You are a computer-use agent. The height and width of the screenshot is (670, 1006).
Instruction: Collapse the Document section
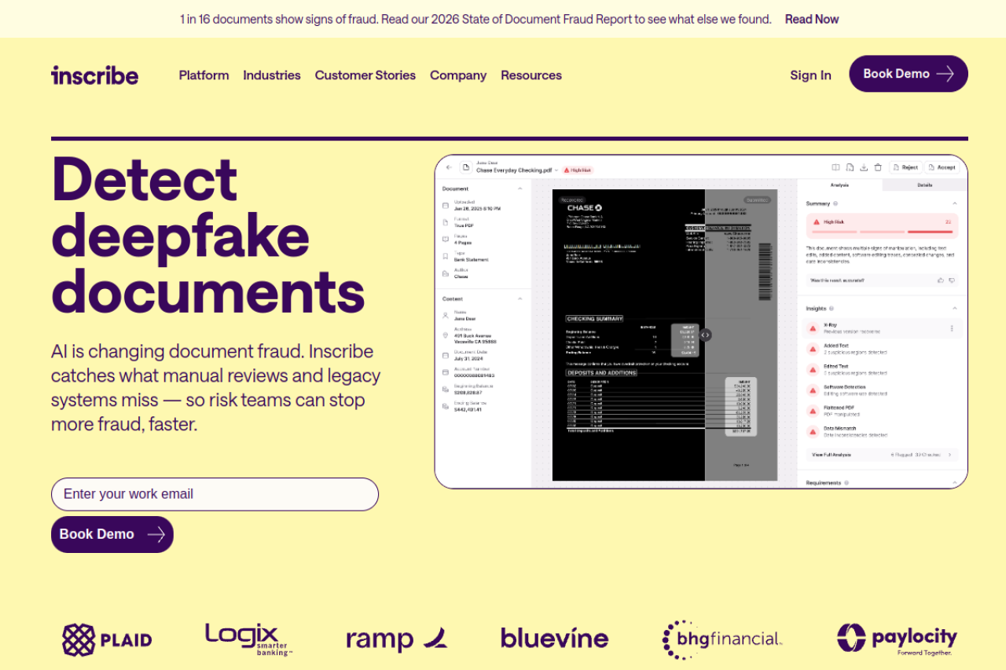point(520,189)
